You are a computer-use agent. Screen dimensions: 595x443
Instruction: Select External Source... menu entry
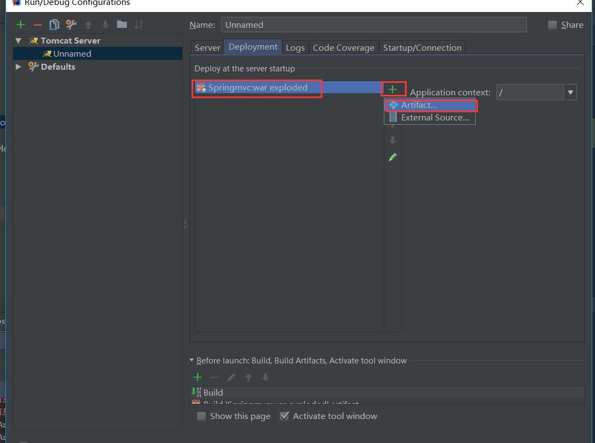[x=434, y=118]
